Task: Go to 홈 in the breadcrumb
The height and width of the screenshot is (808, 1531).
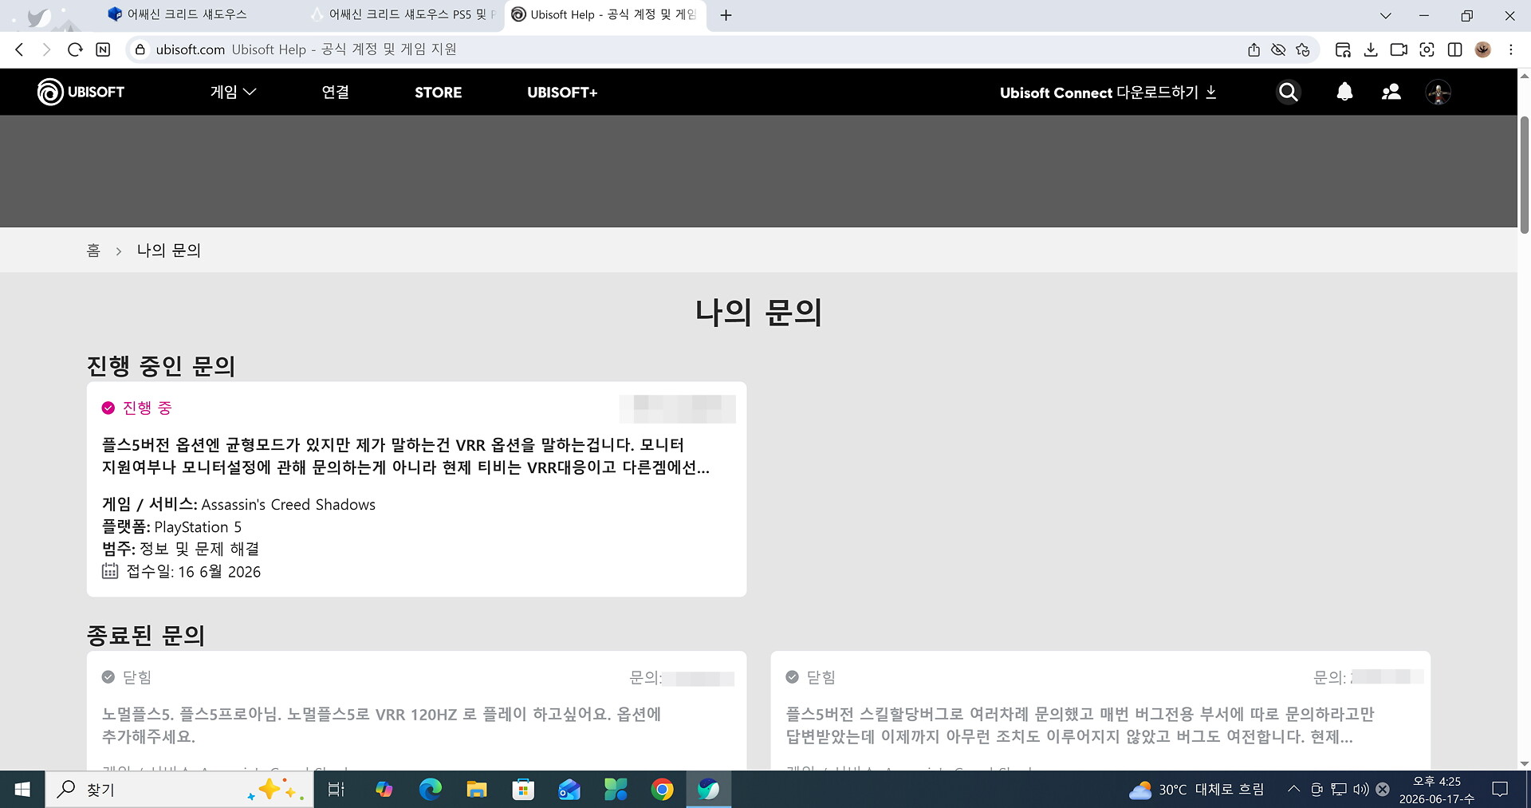Action: pos(93,250)
